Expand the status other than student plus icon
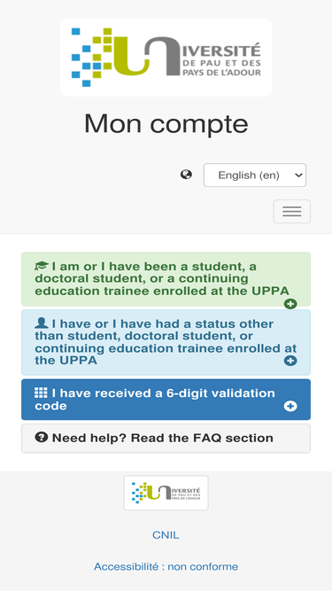 [290, 361]
